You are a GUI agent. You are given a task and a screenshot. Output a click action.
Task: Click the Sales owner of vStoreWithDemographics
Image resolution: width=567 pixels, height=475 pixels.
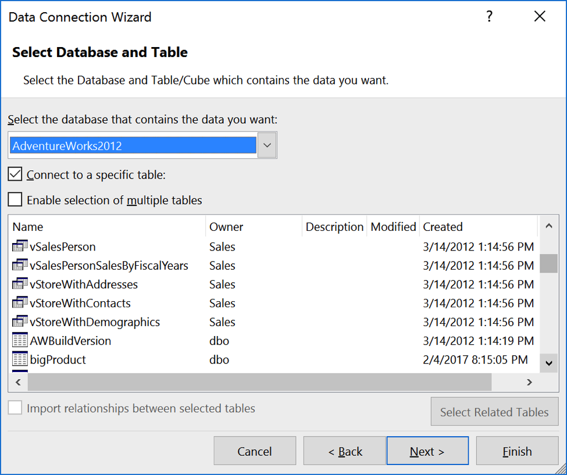222,322
